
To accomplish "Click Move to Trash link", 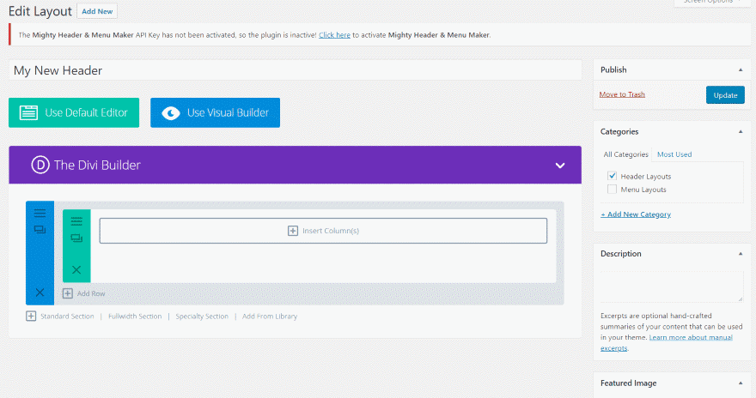I will [622, 94].
